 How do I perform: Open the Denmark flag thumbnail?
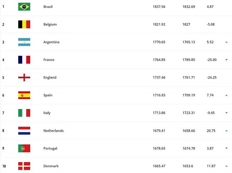pyautogui.click(x=24, y=166)
